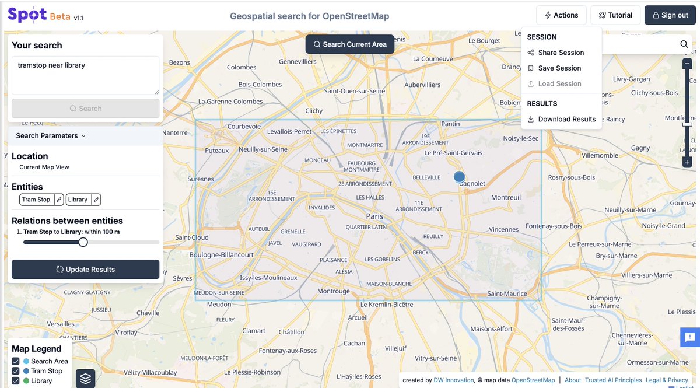The width and height of the screenshot is (700, 388).
Task: Edit the Tram Stop entity pencil icon
Action: (x=59, y=200)
